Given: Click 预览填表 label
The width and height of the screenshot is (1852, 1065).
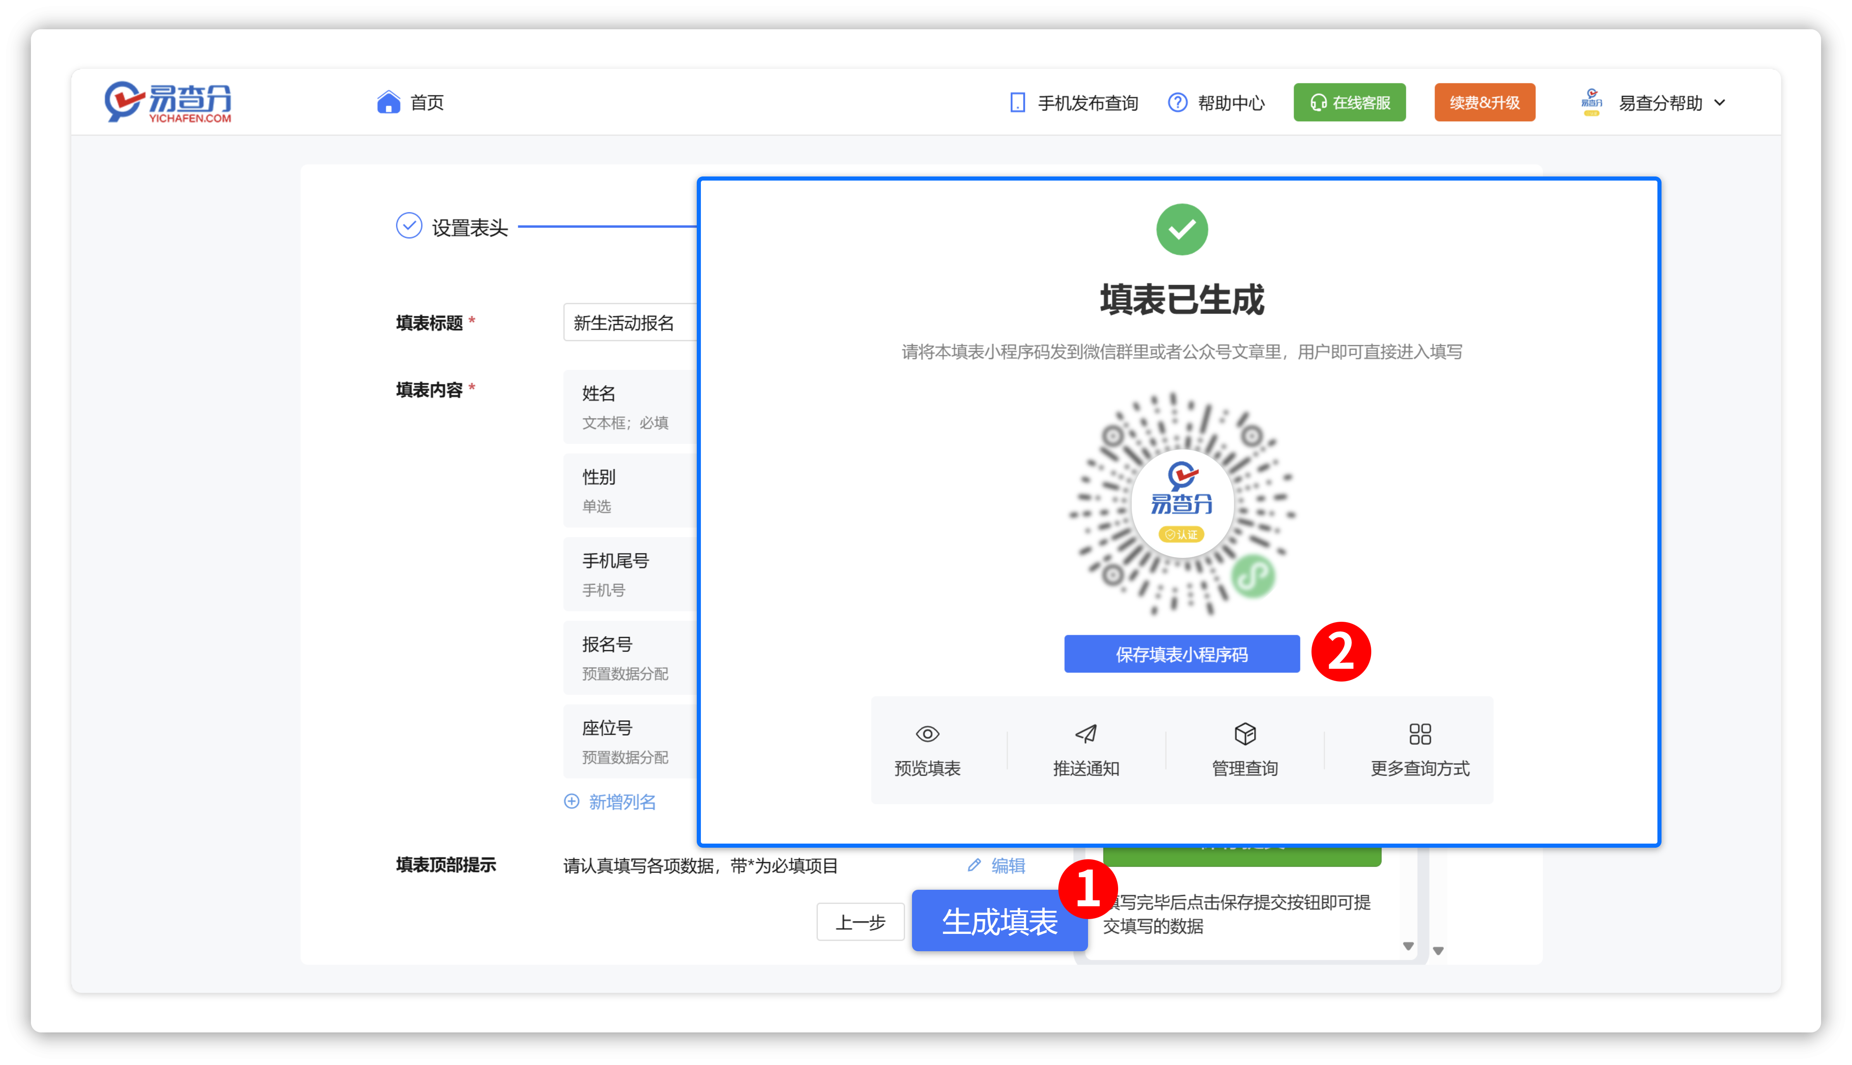Looking at the screenshot, I should (927, 769).
